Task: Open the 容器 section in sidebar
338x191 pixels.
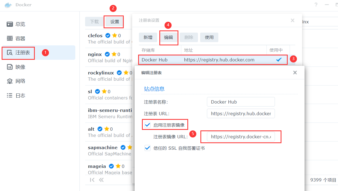Action: pyautogui.click(x=39, y=39)
